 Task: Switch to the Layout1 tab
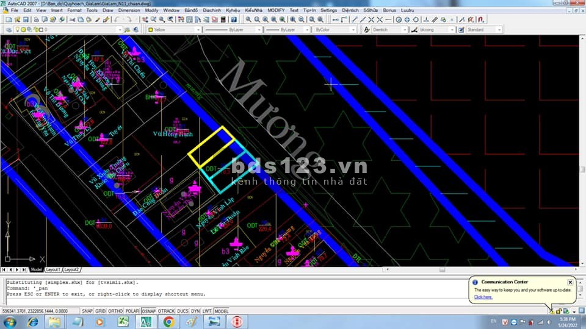point(52,269)
